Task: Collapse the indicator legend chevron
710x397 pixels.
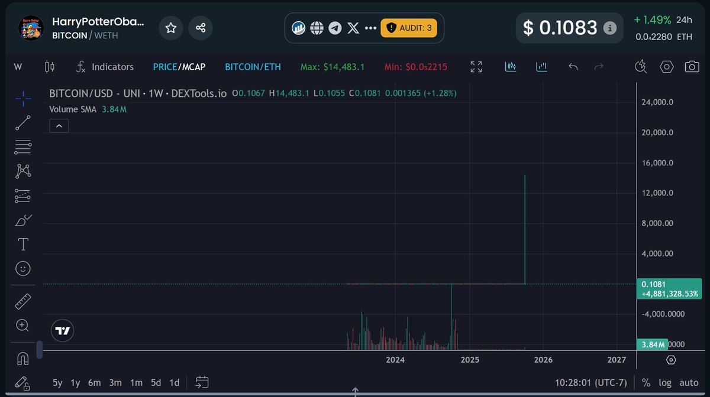Action: (59, 125)
